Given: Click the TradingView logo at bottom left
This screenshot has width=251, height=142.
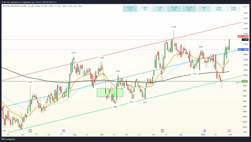Looking at the screenshot, I should coord(8,139).
